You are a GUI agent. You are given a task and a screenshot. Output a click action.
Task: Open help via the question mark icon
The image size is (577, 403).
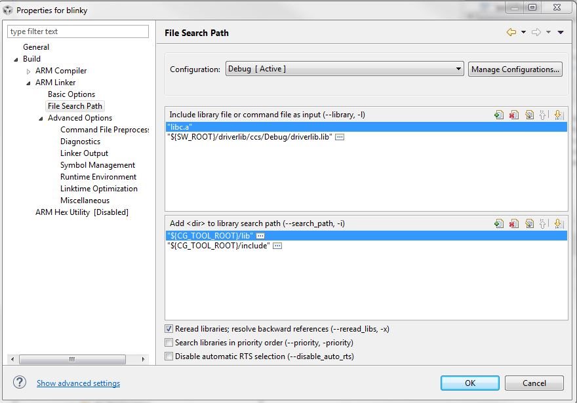coord(20,383)
